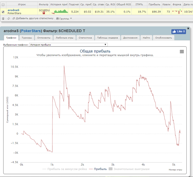
Task: Open the 'Достижения' tab
Action: [130, 38]
